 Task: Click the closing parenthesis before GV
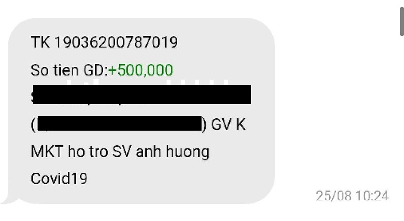tap(204, 124)
